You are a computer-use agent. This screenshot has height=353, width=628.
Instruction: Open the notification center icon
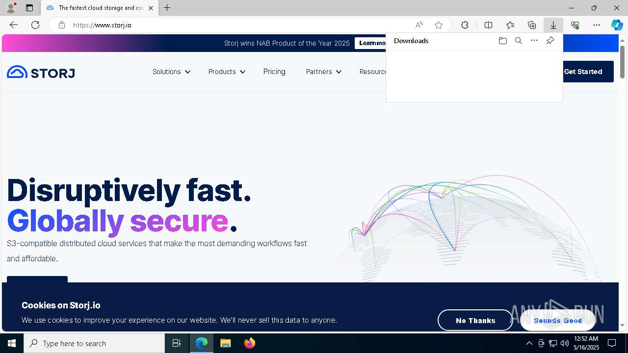tap(612, 343)
